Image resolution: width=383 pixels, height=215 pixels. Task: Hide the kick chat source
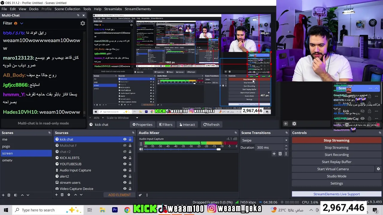tap(125, 139)
